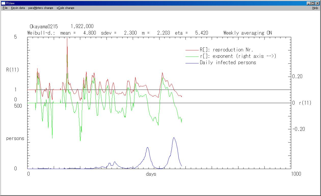Viewport: 321px width, 196px height.
Task: Click the green legend line for exponent
Action: pos(192,57)
